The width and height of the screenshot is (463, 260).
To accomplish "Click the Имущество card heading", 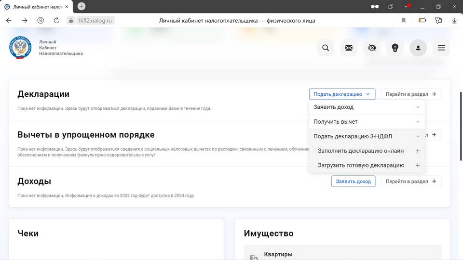I will (269, 233).
